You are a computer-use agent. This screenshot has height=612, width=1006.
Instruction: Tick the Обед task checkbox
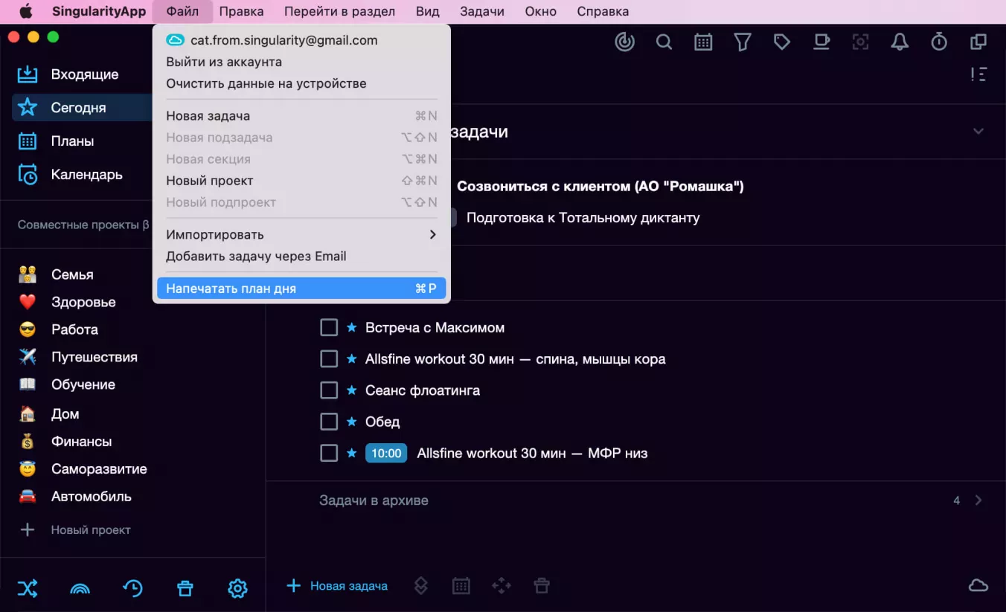[x=329, y=422]
